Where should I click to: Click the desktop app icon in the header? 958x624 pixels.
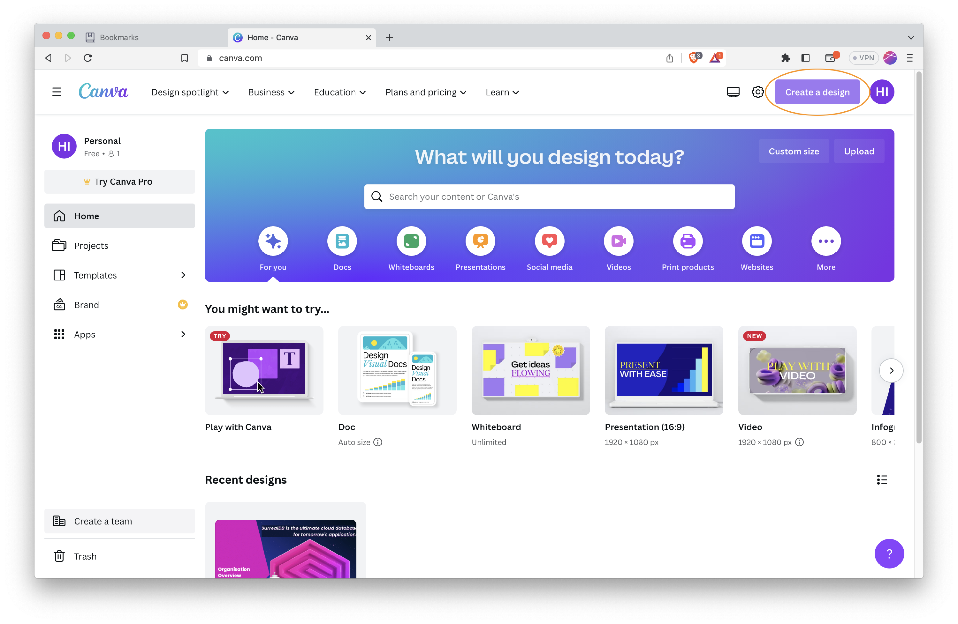(x=733, y=92)
